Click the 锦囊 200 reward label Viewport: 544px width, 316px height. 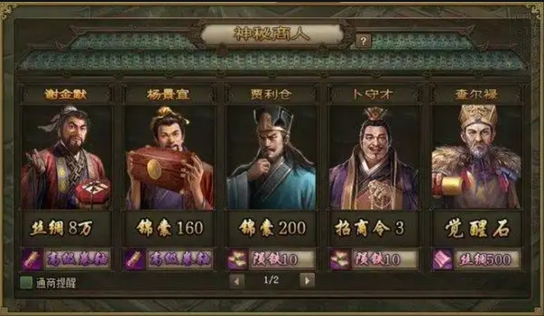pyautogui.click(x=272, y=228)
